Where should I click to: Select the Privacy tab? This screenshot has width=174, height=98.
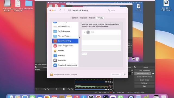(100, 18)
